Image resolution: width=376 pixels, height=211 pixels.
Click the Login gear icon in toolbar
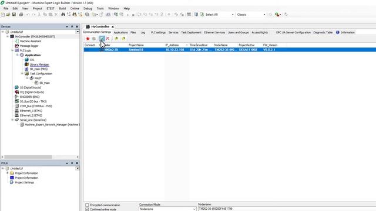click(116, 15)
